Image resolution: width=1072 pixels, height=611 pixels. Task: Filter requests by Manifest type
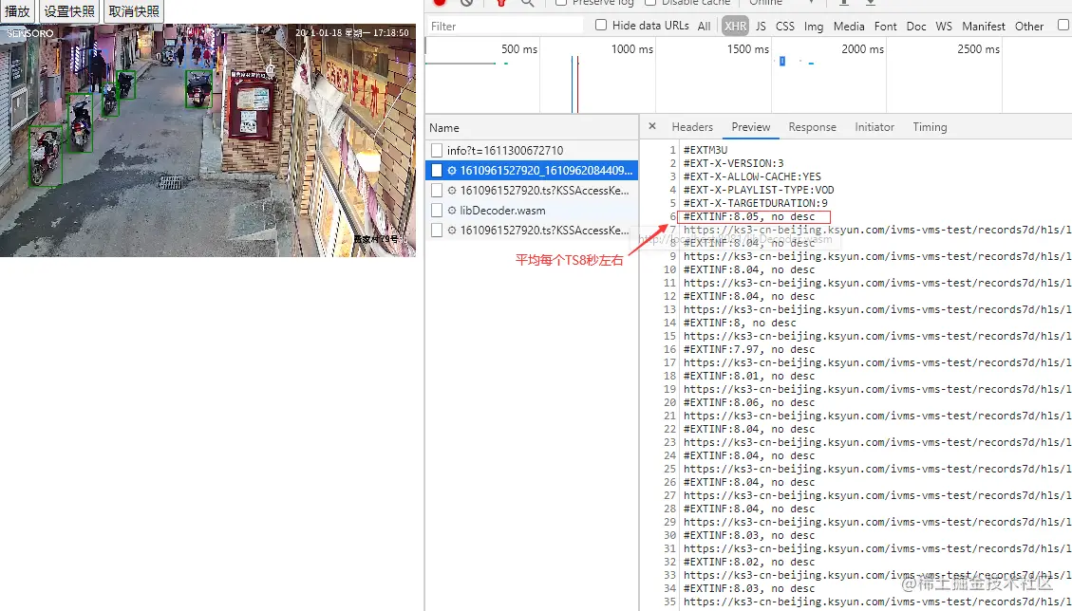[x=983, y=27]
